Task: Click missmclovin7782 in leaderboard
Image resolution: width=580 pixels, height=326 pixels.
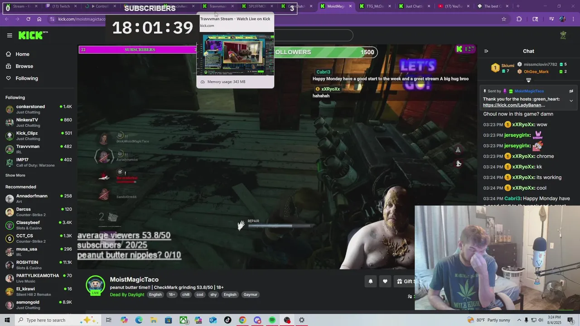Action: pos(540,65)
